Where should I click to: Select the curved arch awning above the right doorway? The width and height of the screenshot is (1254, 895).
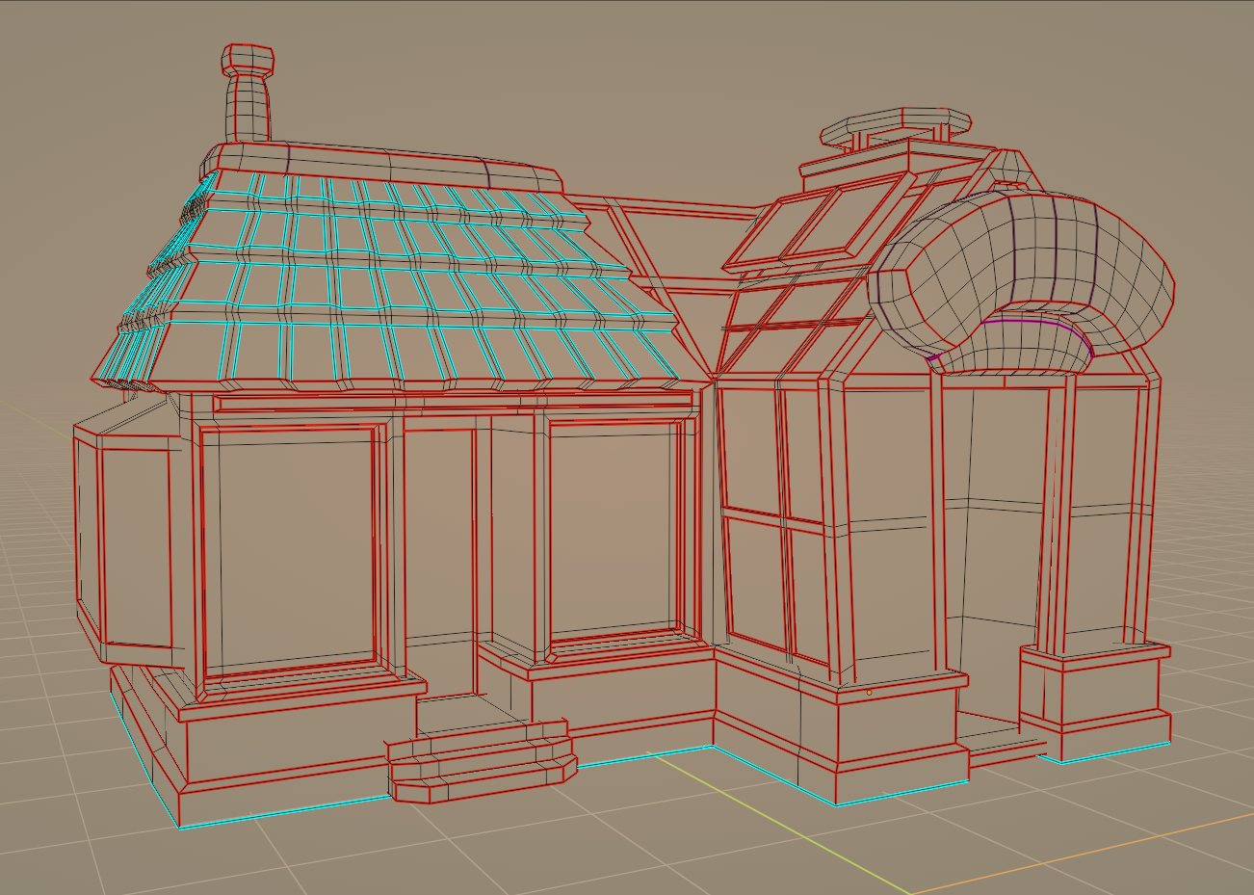pyautogui.click(x=1021, y=279)
